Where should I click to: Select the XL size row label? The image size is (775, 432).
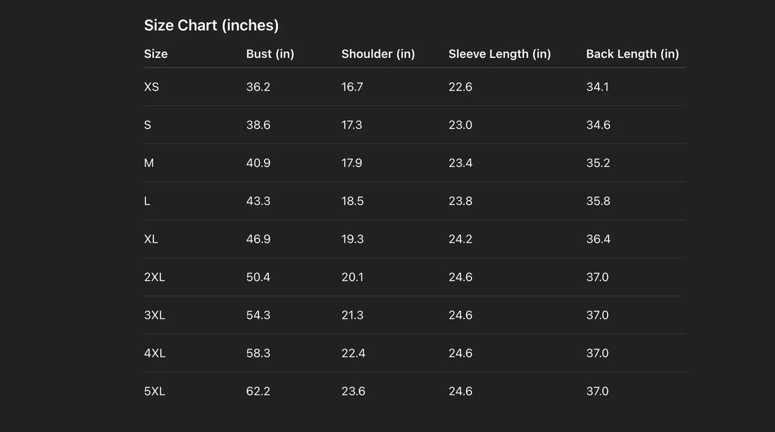coord(151,239)
